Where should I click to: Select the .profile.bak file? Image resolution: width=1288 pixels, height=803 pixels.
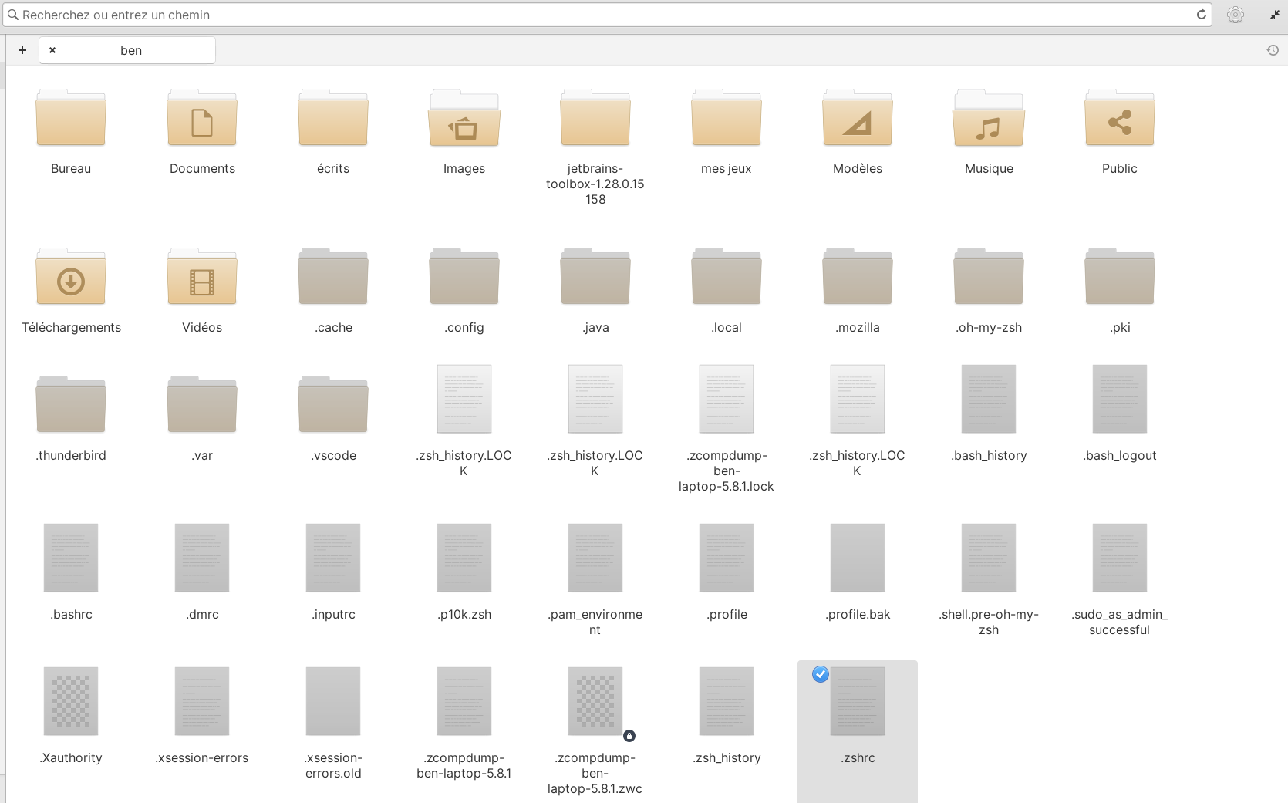[x=858, y=558]
